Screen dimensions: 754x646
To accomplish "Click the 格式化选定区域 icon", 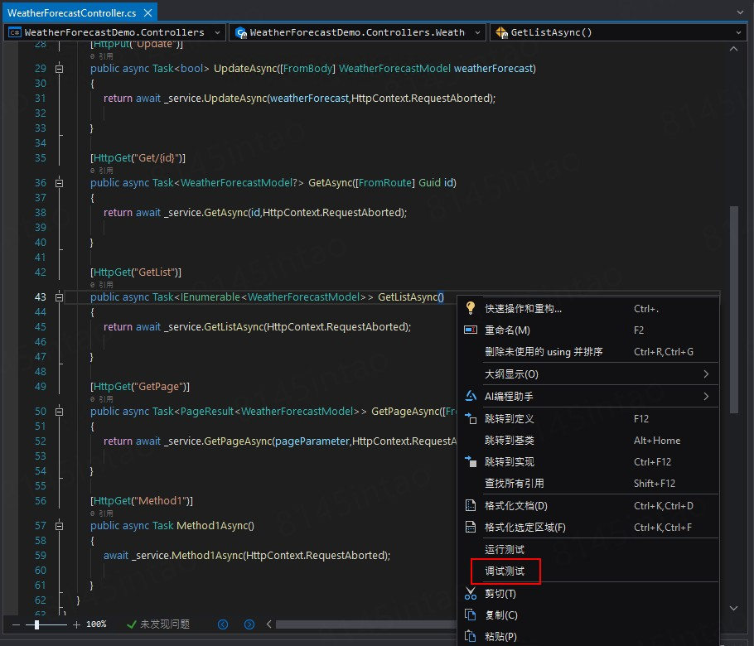I will [471, 527].
